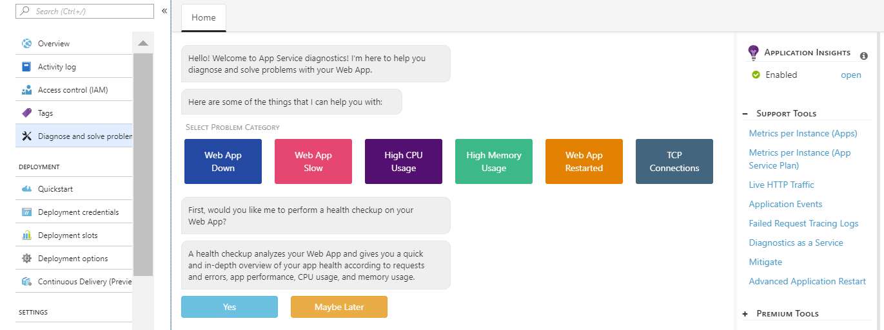884x330 pixels.
Task: Collapse the sidebar with double chevron
Action: point(164,11)
